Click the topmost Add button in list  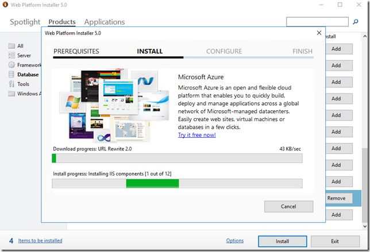tap(339, 49)
